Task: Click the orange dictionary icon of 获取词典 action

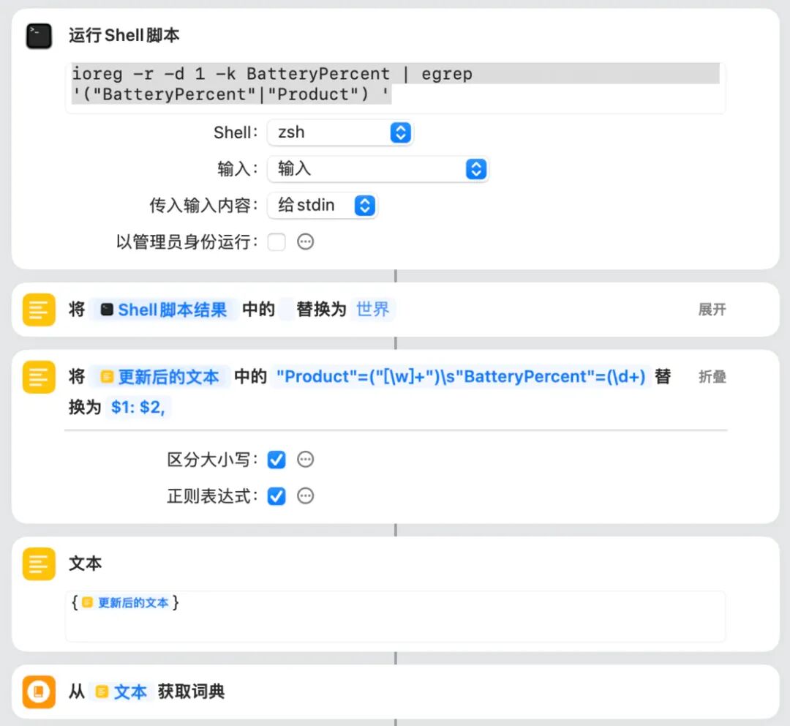Action: pos(39,692)
